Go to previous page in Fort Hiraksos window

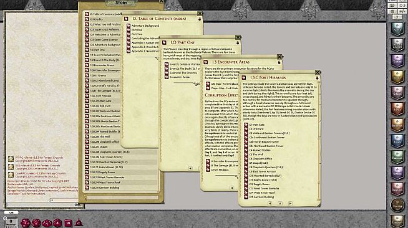[270, 203]
